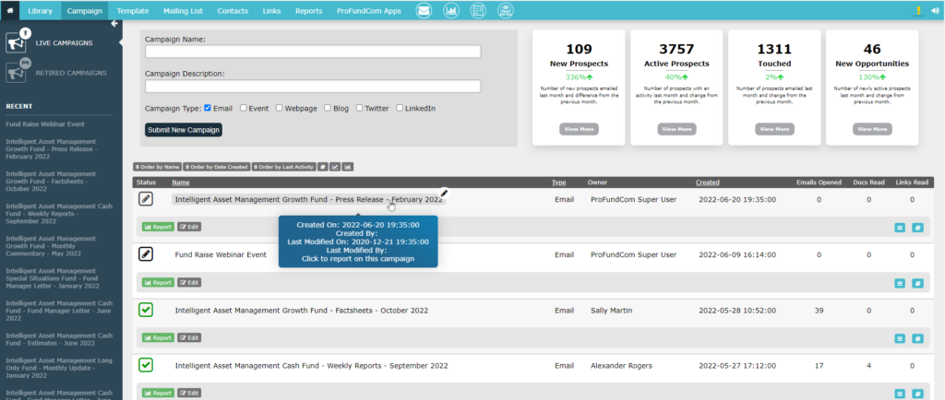Collapse the sidebar with the left arrow
Viewport: 945px width, 400px height.
click(114, 24)
